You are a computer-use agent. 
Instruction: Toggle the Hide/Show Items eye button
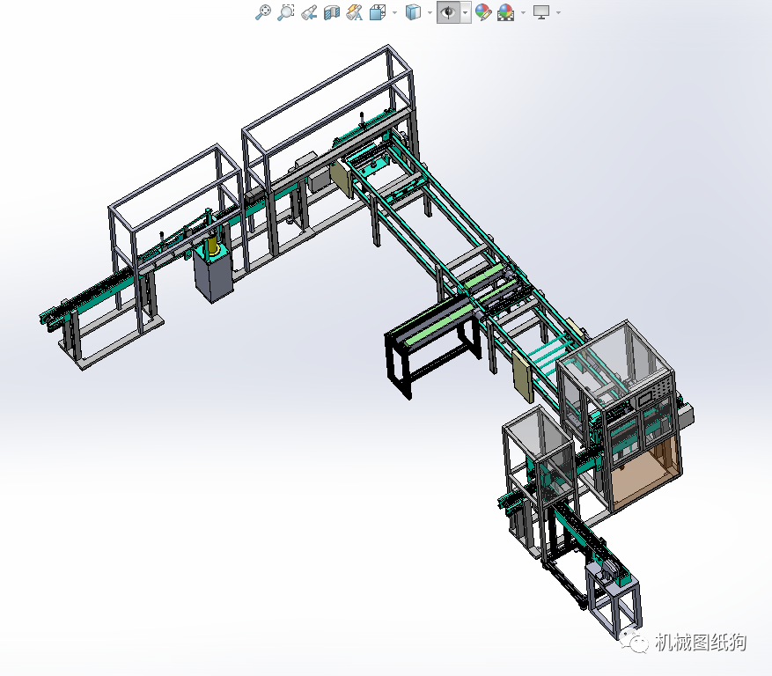tap(449, 12)
